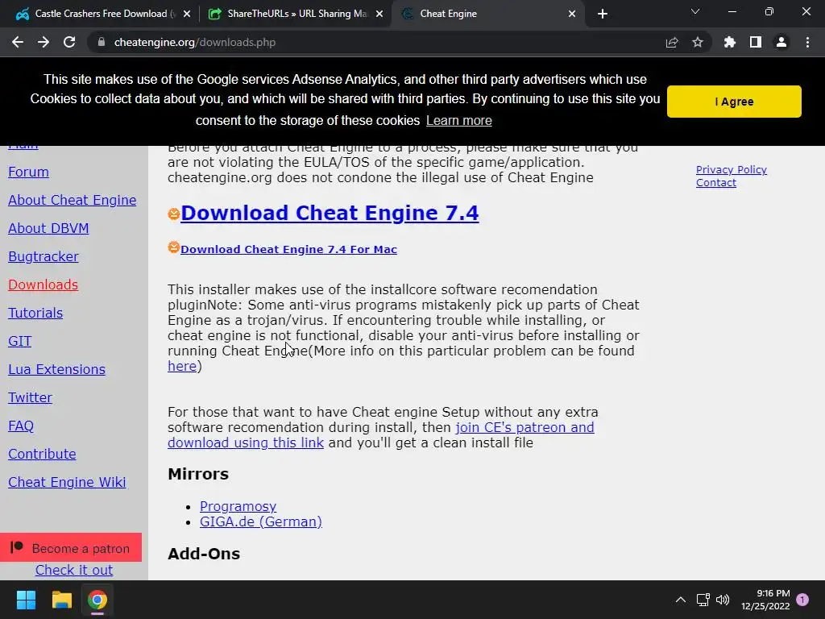Open GIGA.de (German) mirror link
This screenshot has width=825, height=619.
tap(260, 521)
